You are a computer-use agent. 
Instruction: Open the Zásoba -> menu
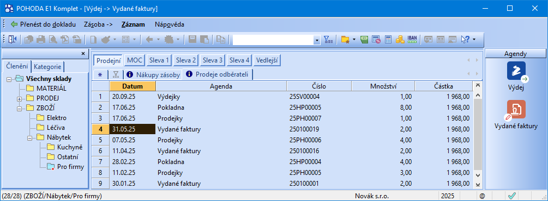tap(98, 24)
